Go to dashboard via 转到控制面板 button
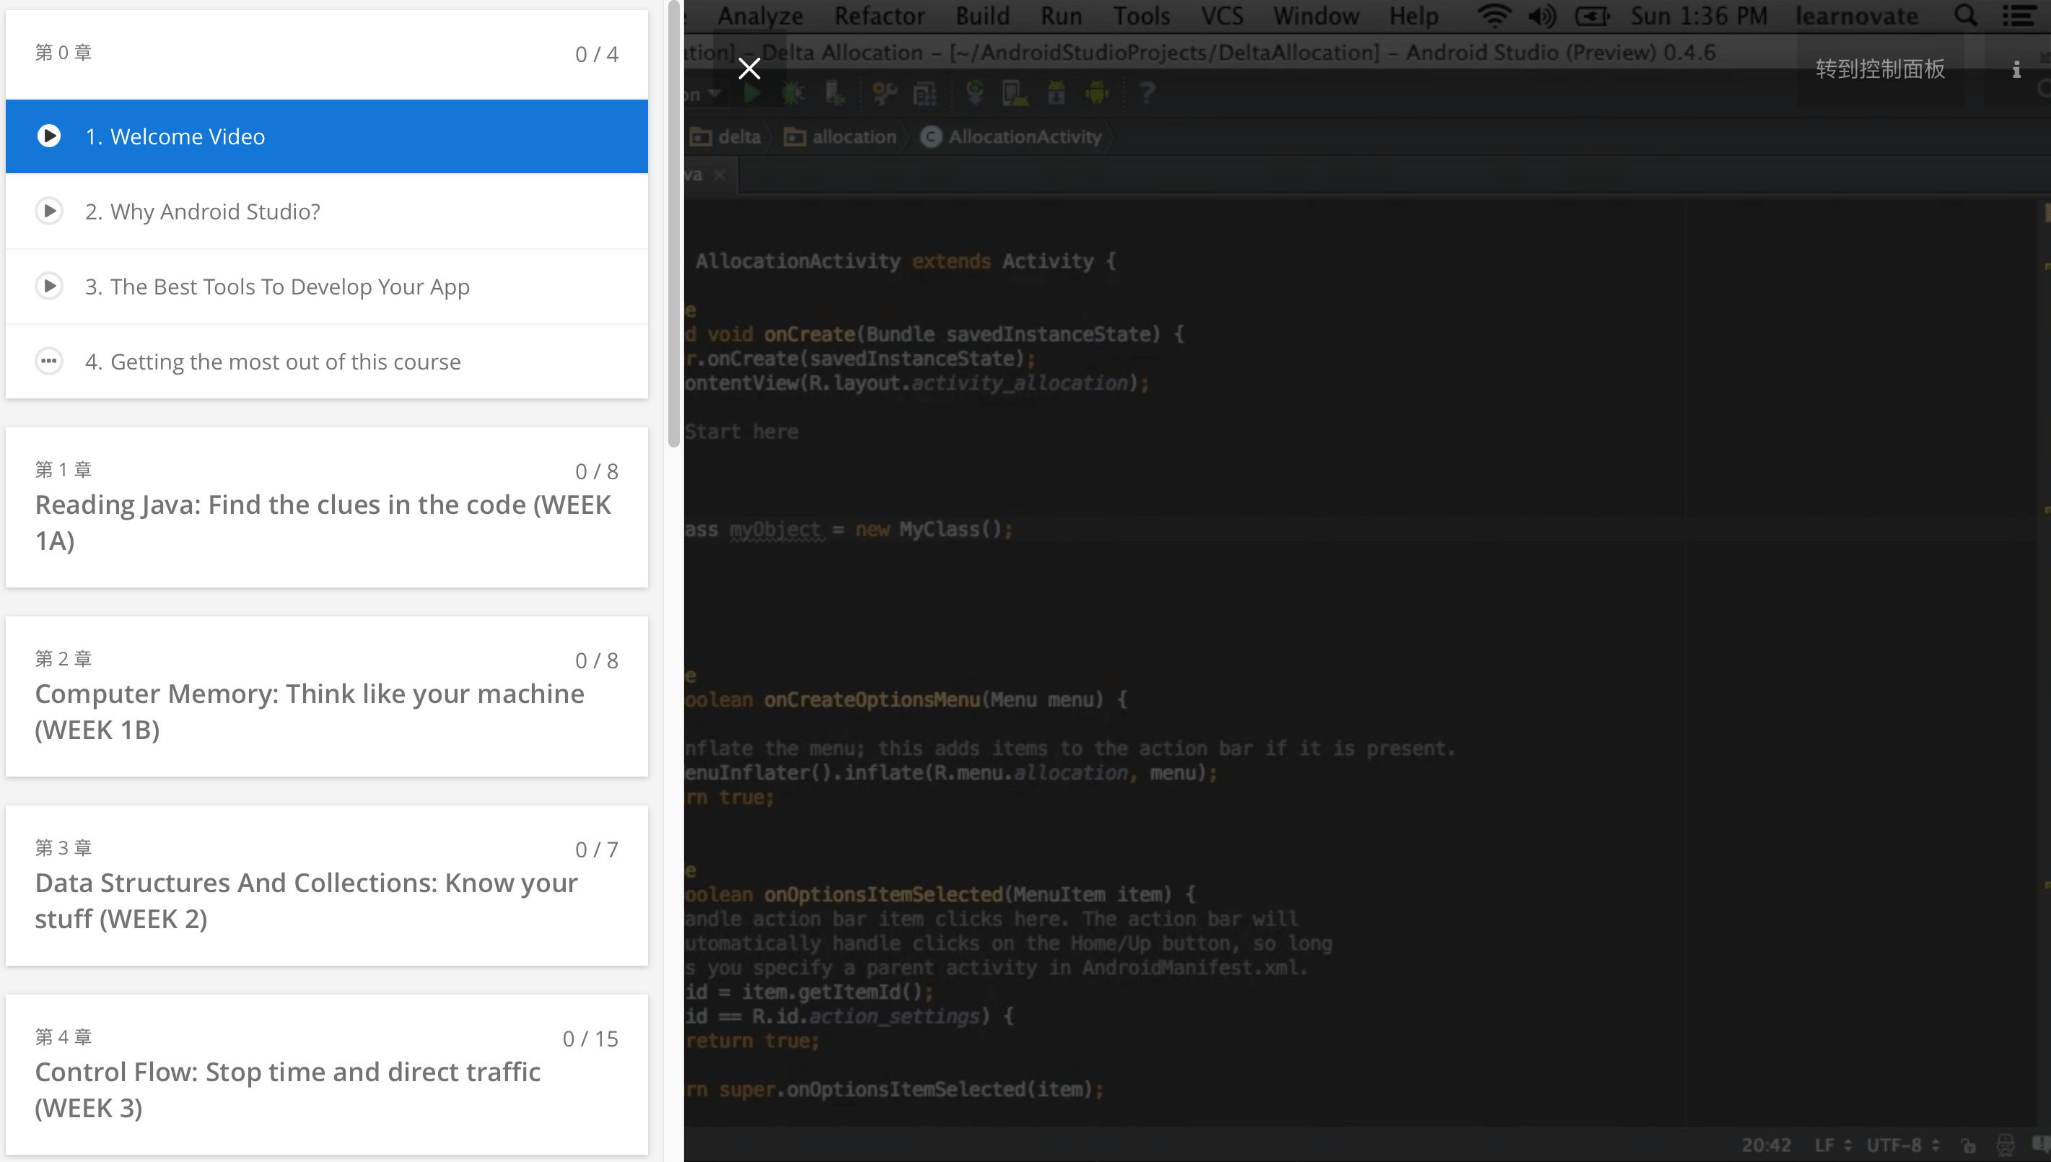Viewport: 2051px width, 1162px height. (x=1879, y=69)
